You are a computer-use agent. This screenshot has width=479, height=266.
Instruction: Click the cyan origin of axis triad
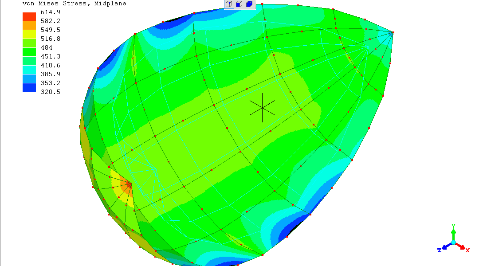[x=453, y=242]
